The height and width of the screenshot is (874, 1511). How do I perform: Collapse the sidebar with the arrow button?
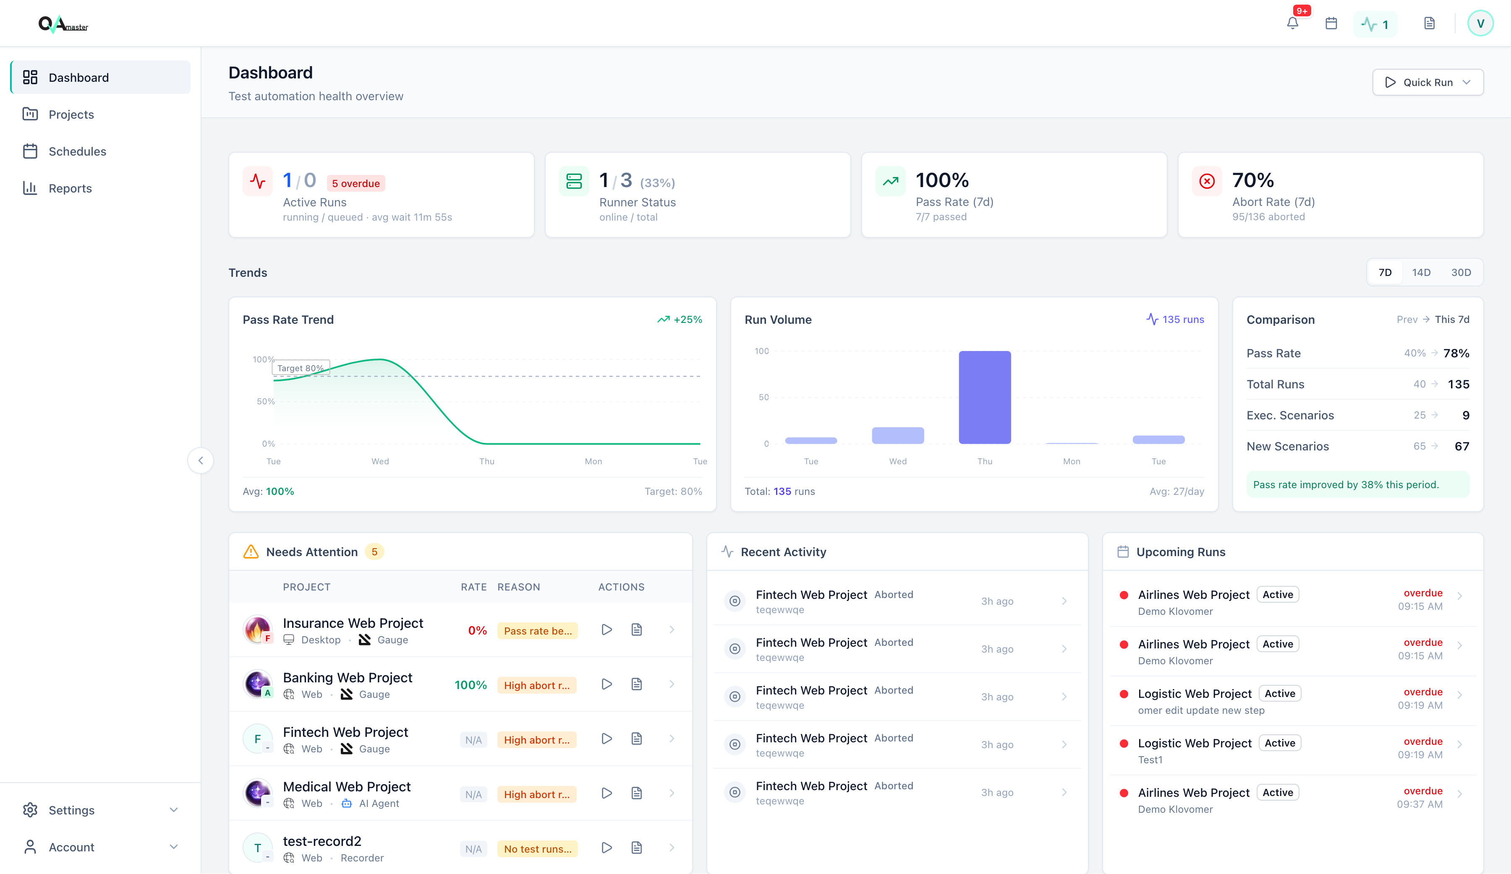click(200, 460)
